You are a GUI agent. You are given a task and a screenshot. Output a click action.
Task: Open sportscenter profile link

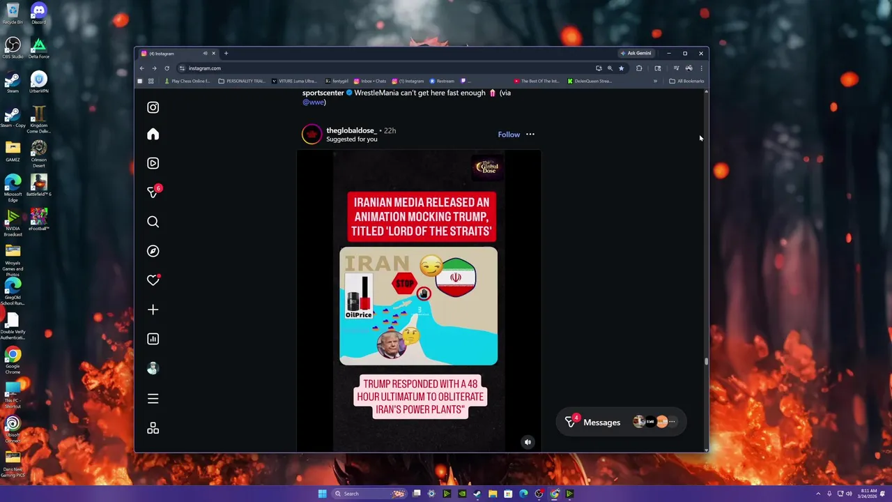click(323, 93)
